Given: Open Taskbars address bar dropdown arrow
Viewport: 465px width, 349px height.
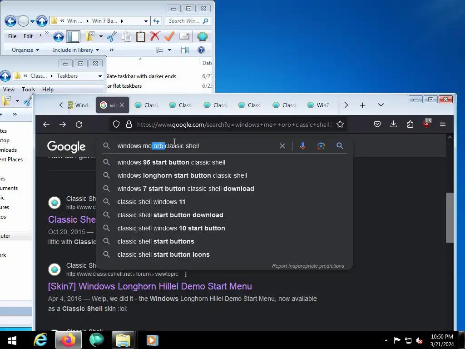Looking at the screenshot, I should [x=100, y=76].
